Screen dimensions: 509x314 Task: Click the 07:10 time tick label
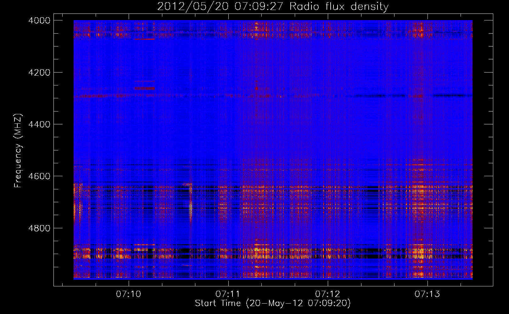point(128,294)
